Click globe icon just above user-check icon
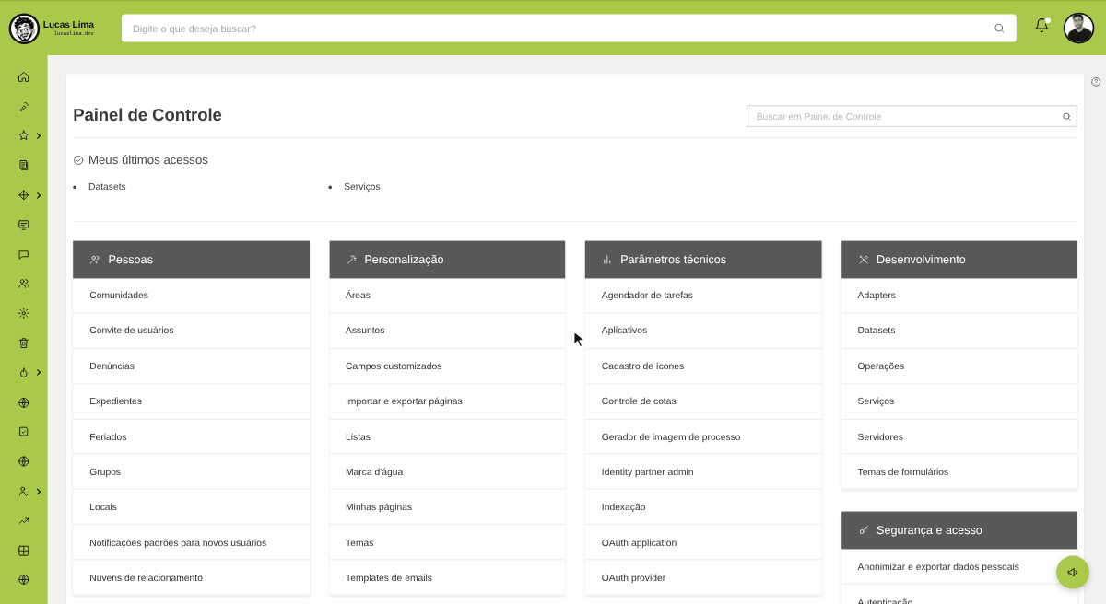The image size is (1106, 604). point(24,461)
